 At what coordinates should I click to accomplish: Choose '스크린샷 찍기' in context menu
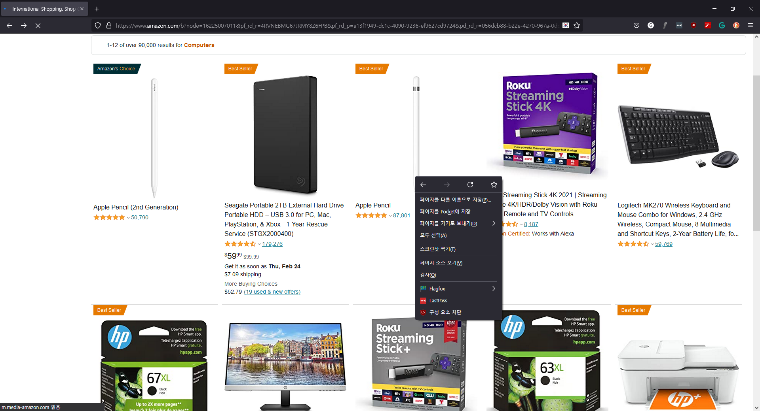[x=458, y=249]
